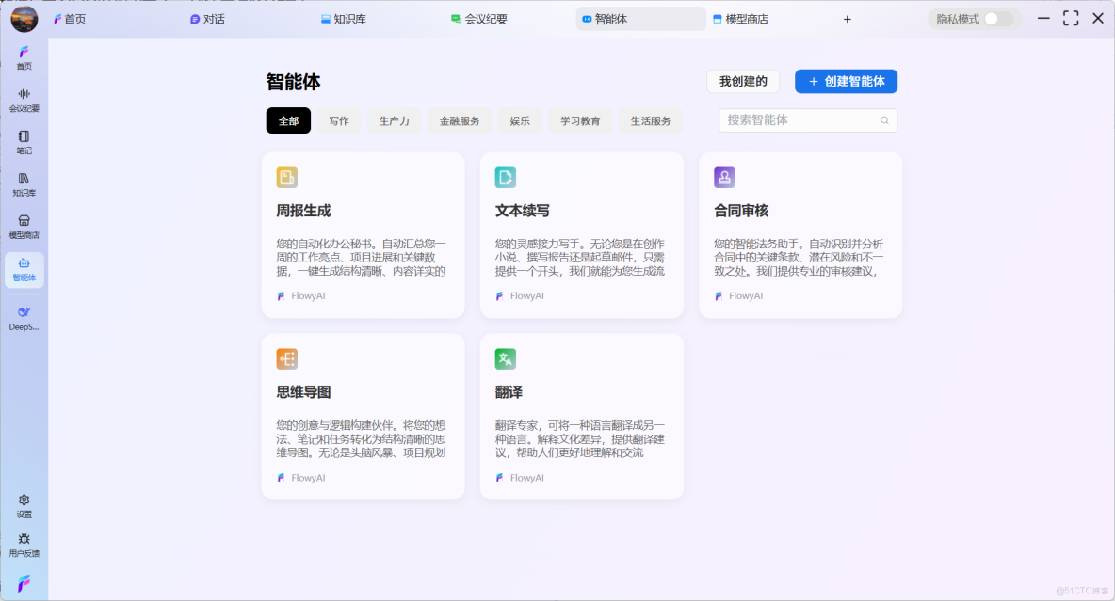
Task: Open the 合同审核 agent icon
Action: [x=723, y=177]
